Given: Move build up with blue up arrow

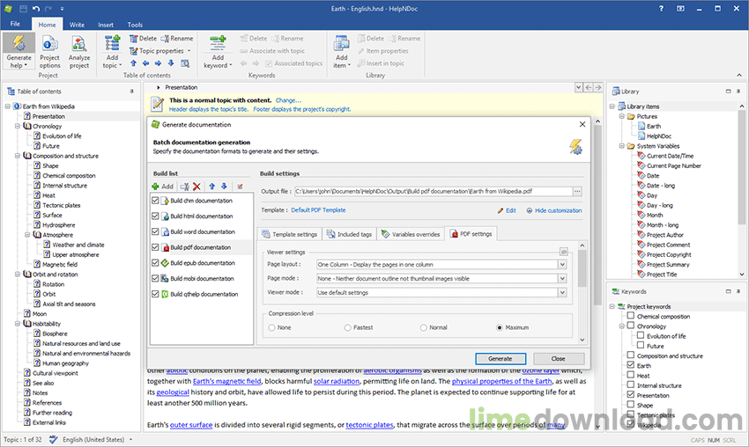Looking at the screenshot, I should click(x=211, y=187).
